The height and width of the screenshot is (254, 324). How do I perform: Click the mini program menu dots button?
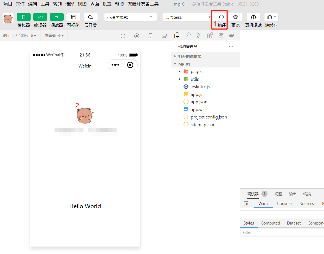pos(115,65)
